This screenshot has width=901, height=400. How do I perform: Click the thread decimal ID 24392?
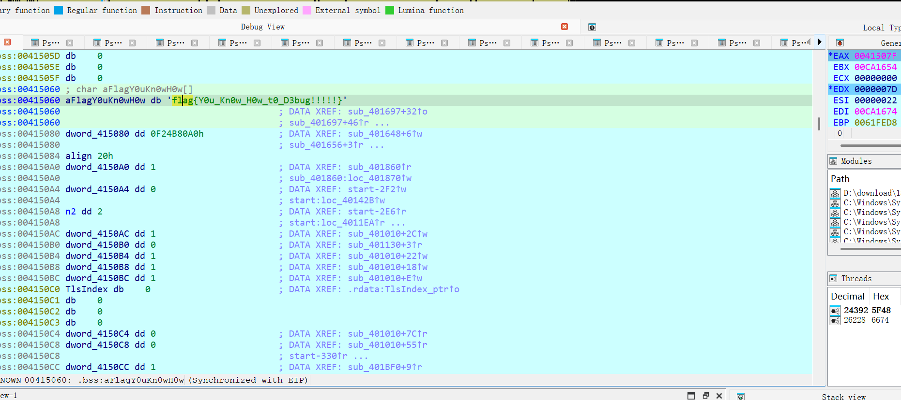[x=856, y=310]
